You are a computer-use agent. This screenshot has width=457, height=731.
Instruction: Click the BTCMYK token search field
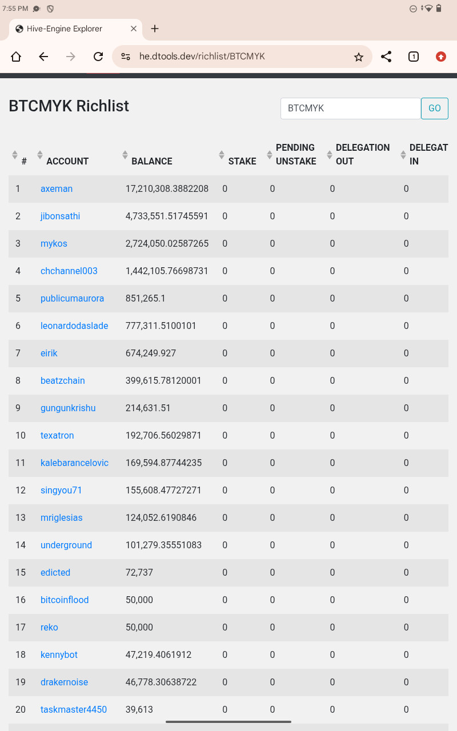click(x=350, y=108)
